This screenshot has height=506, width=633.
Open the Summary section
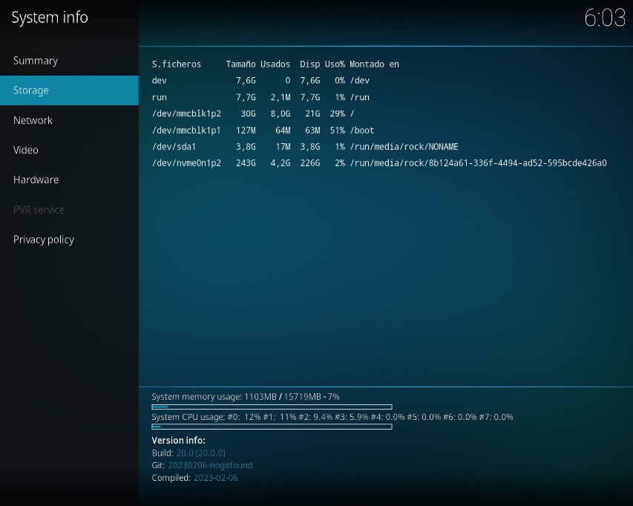coord(69,61)
